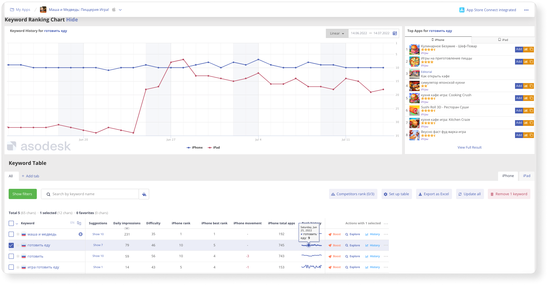
Task: Open View Full Result link
Action: pyautogui.click(x=469, y=147)
